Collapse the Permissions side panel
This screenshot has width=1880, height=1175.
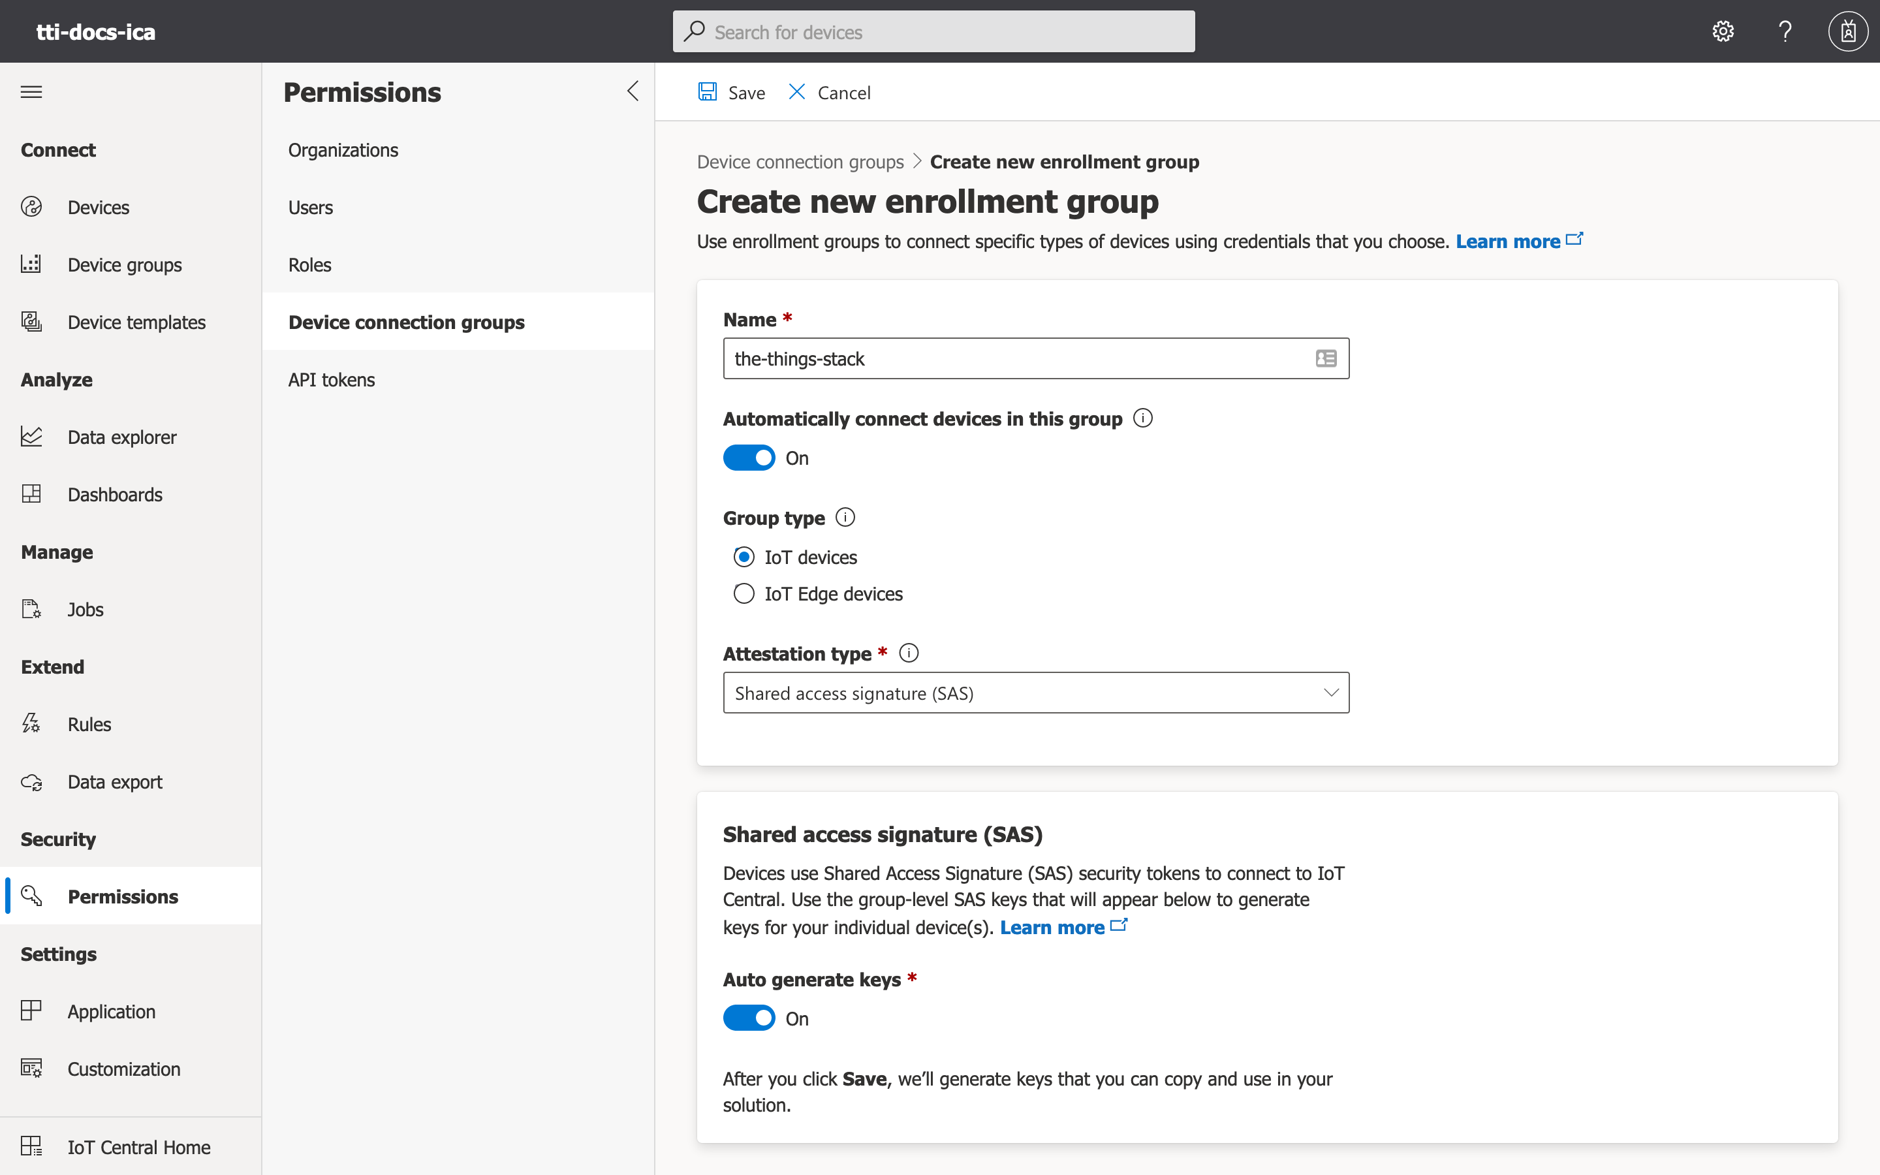tap(632, 91)
